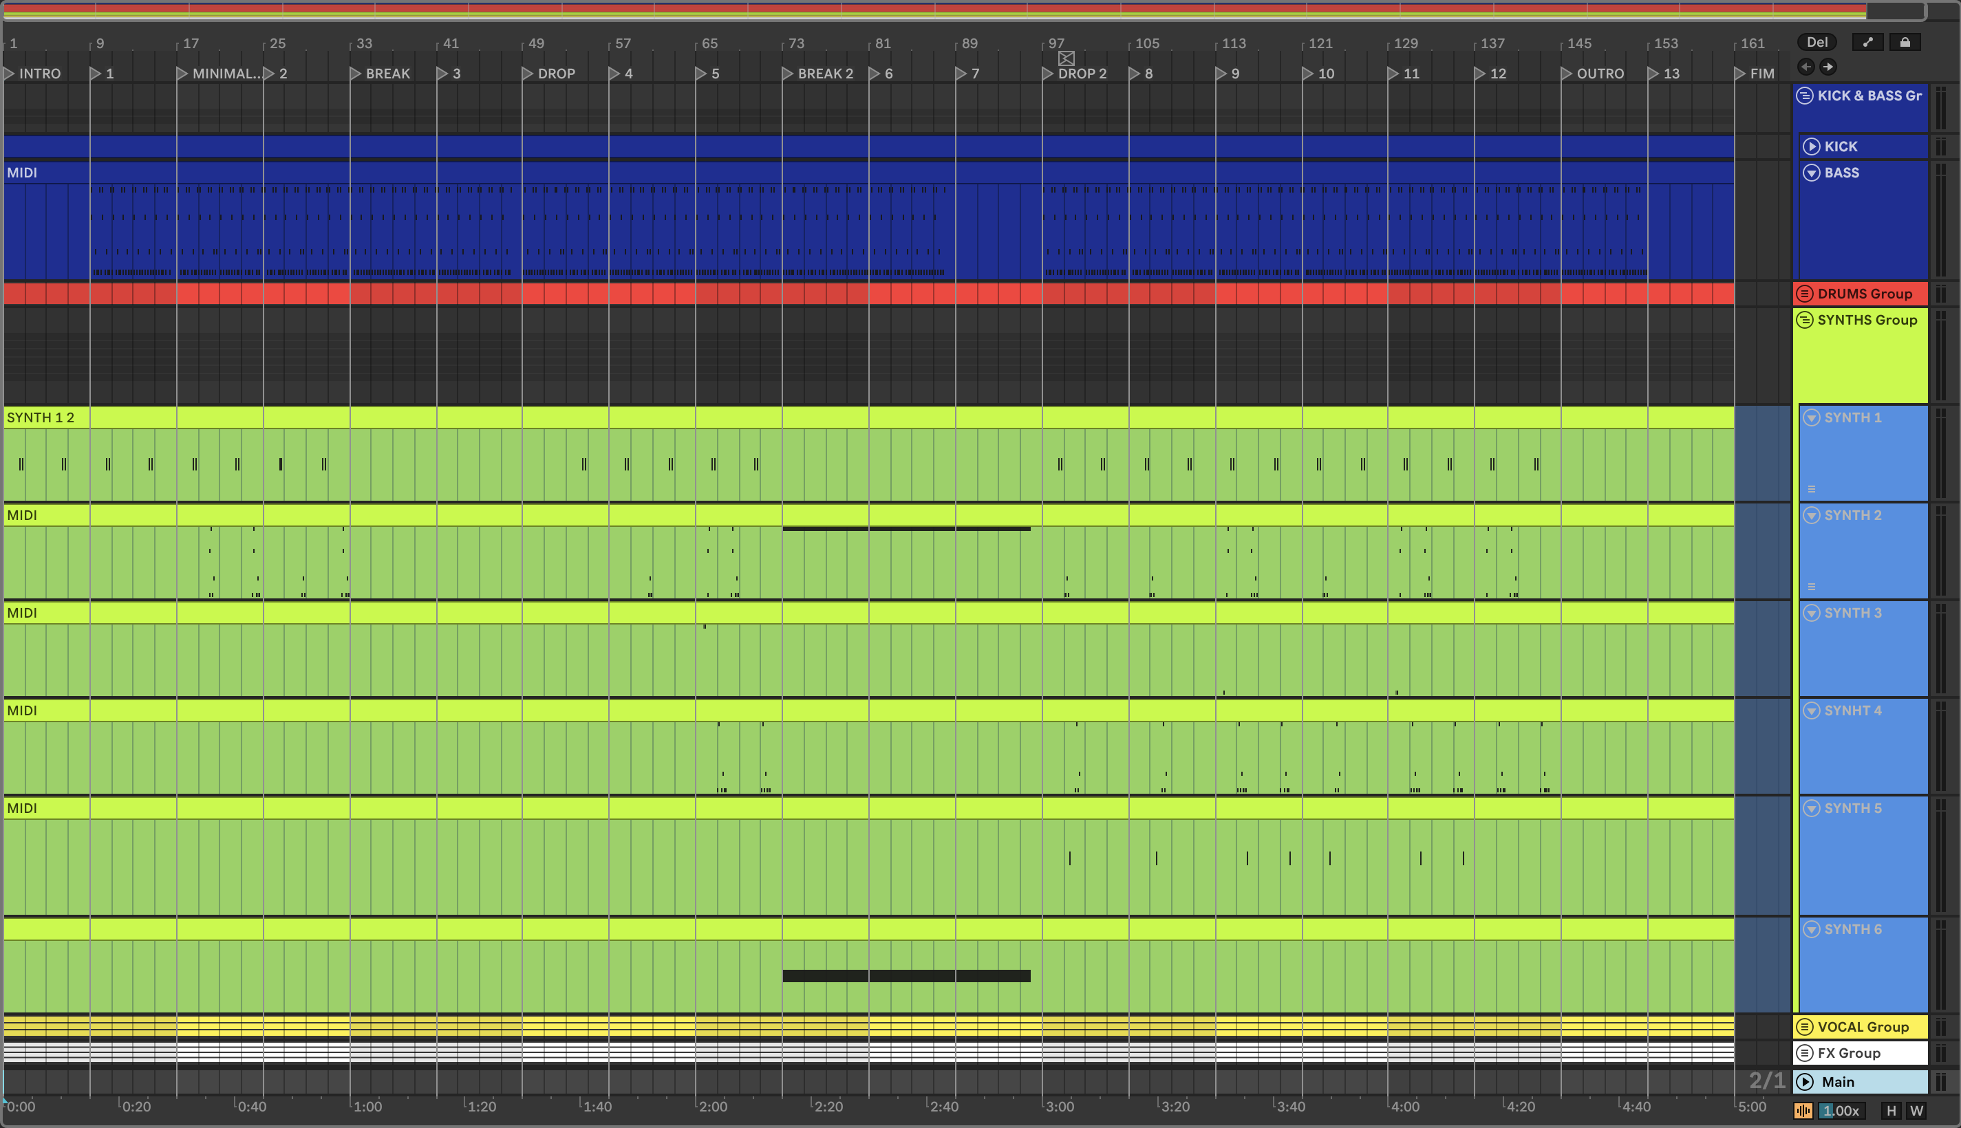Click the Next Locator right-arrow button

(x=1828, y=67)
